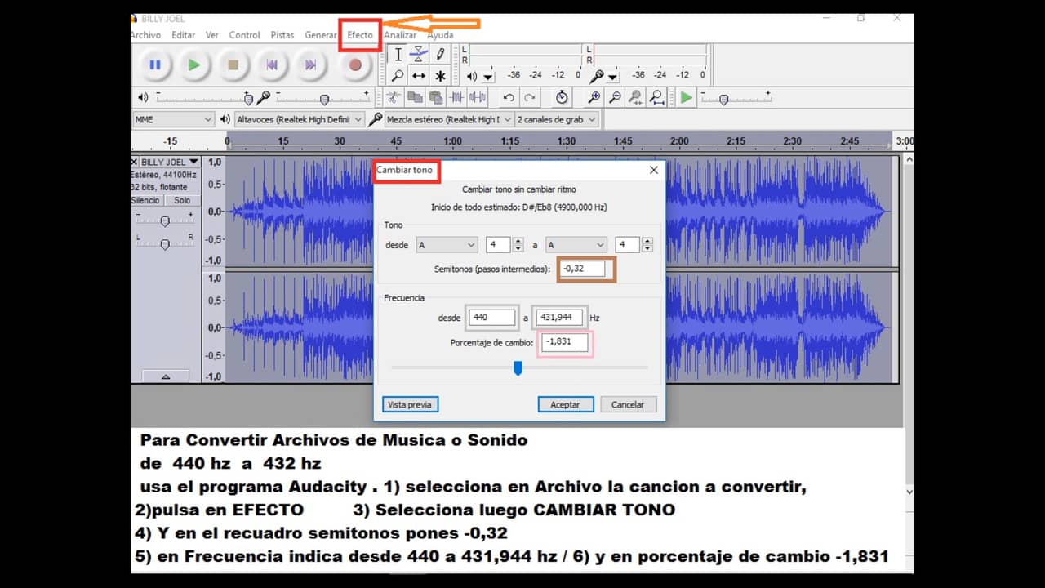Image resolution: width=1045 pixels, height=588 pixels.
Task: Select the Envelope tool
Action: 419,55
